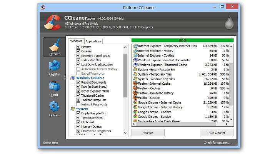The width and height of the screenshot is (280, 154).
Task: Uncheck the Cookies checkbox
Action: pos(78,51)
